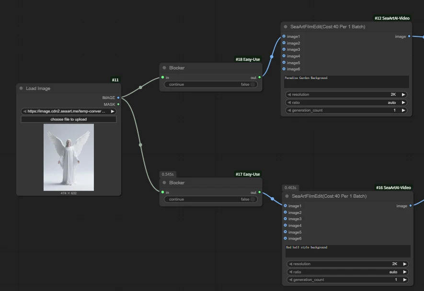Click the 474 × 632 dimension label
Image resolution: width=424 pixels, height=291 pixels.
69,193
